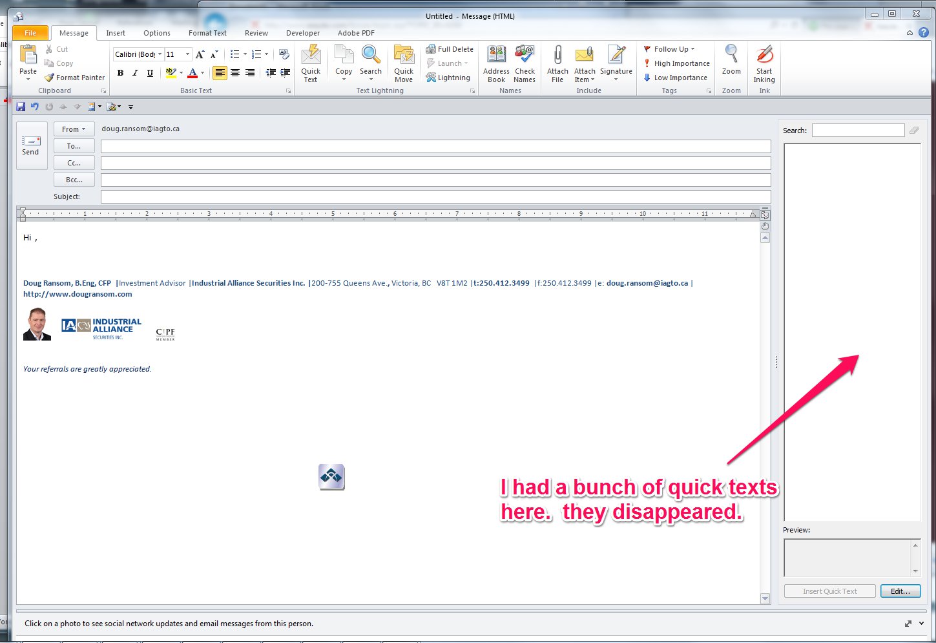Image resolution: width=936 pixels, height=643 pixels.
Task: Open the font color picker arrow
Action: tap(202, 73)
